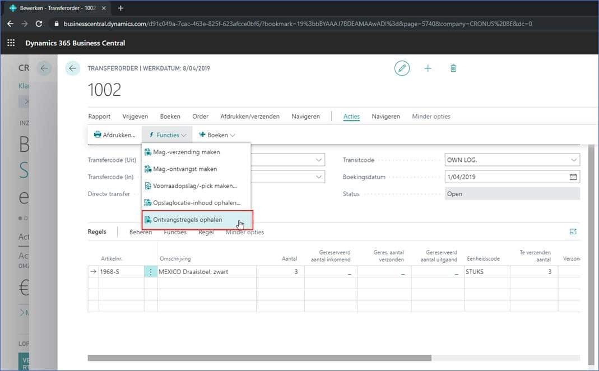This screenshot has width=599, height=371.
Task: Click the description MEXICO Draaistoel, zwart
Action: tap(207, 272)
